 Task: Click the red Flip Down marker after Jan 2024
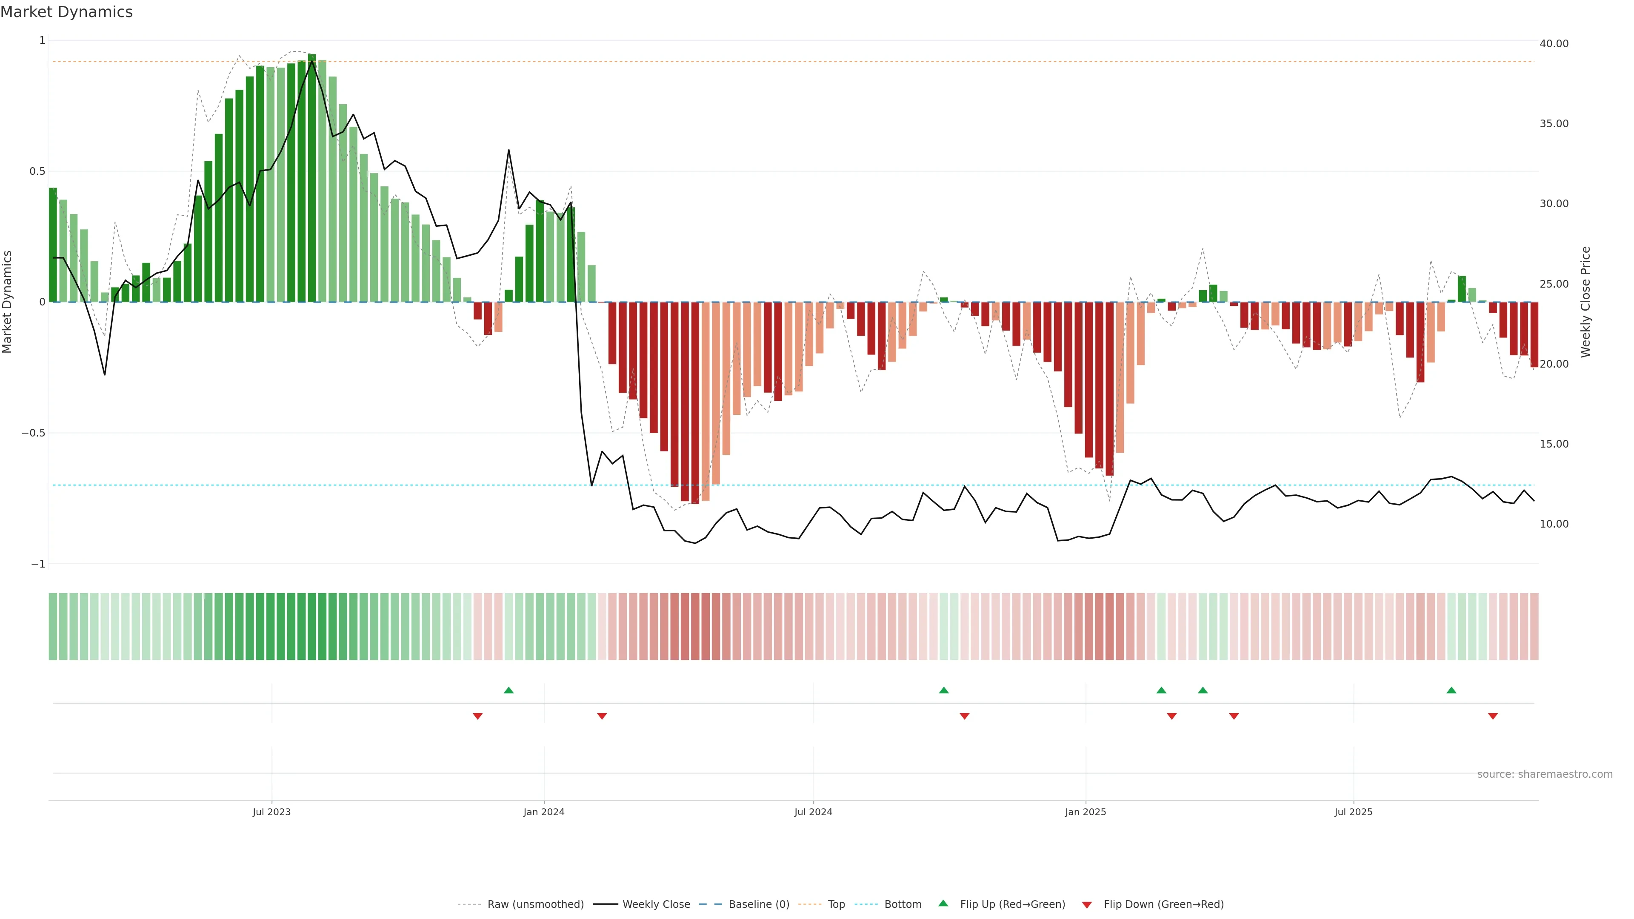click(602, 716)
